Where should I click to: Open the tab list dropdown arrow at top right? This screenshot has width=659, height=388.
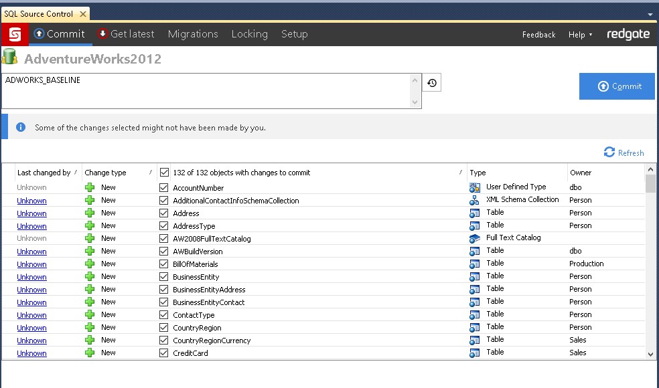[x=650, y=14]
